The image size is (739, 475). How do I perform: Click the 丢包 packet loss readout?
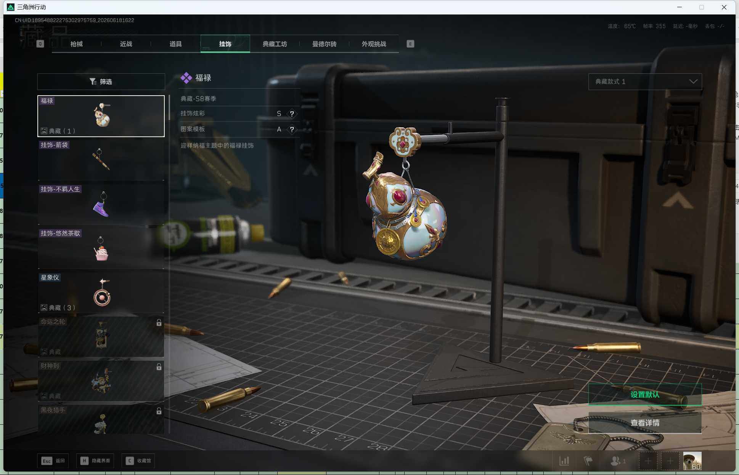pyautogui.click(x=715, y=26)
